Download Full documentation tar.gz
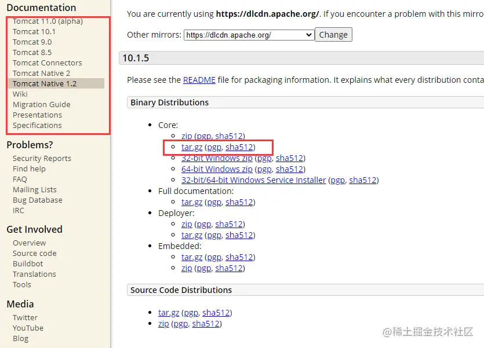Viewport: 484px width, 348px height. (192, 202)
